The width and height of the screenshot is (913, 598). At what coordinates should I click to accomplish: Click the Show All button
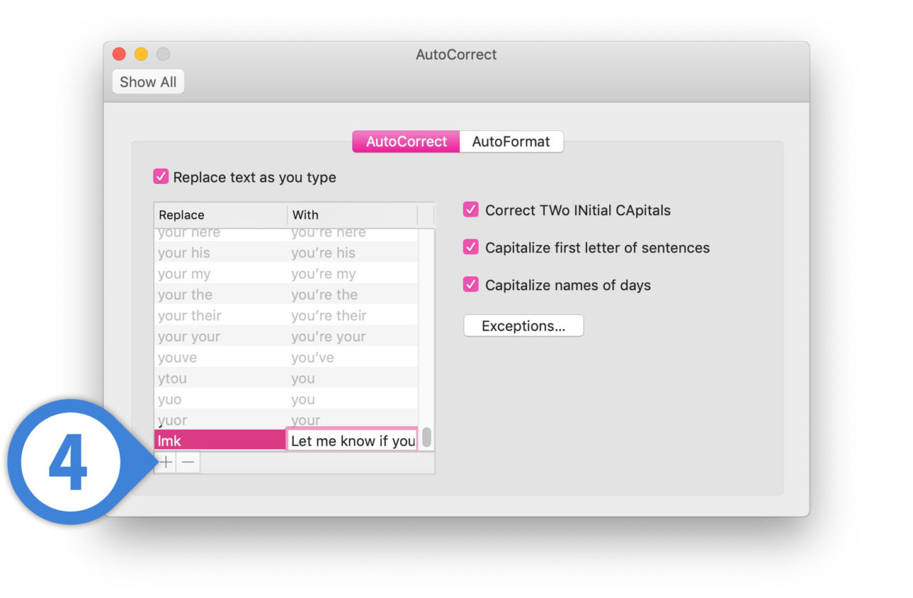point(148,82)
